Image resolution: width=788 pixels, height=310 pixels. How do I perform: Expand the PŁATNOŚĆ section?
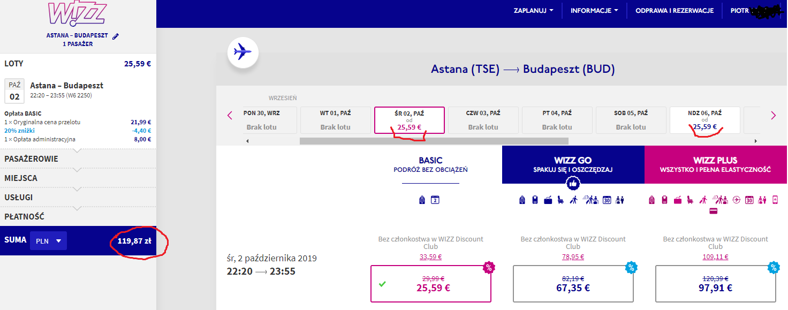click(x=78, y=217)
